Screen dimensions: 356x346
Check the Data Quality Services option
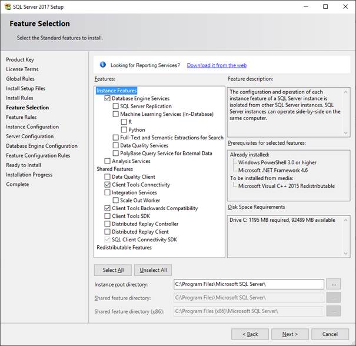click(x=115, y=145)
